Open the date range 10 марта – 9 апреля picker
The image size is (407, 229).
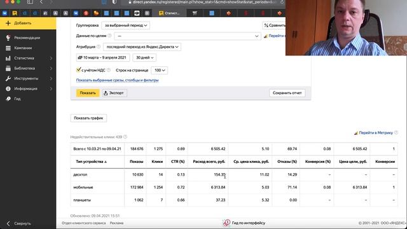pos(103,58)
